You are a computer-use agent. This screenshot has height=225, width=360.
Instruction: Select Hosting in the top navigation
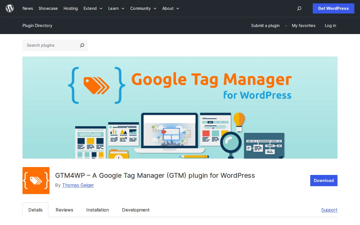coord(71,8)
